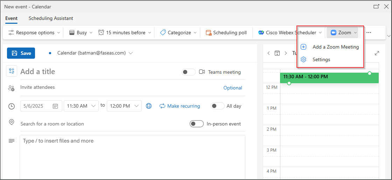Save the event
Image resolution: width=392 pixels, height=180 pixels.
tap(21, 53)
